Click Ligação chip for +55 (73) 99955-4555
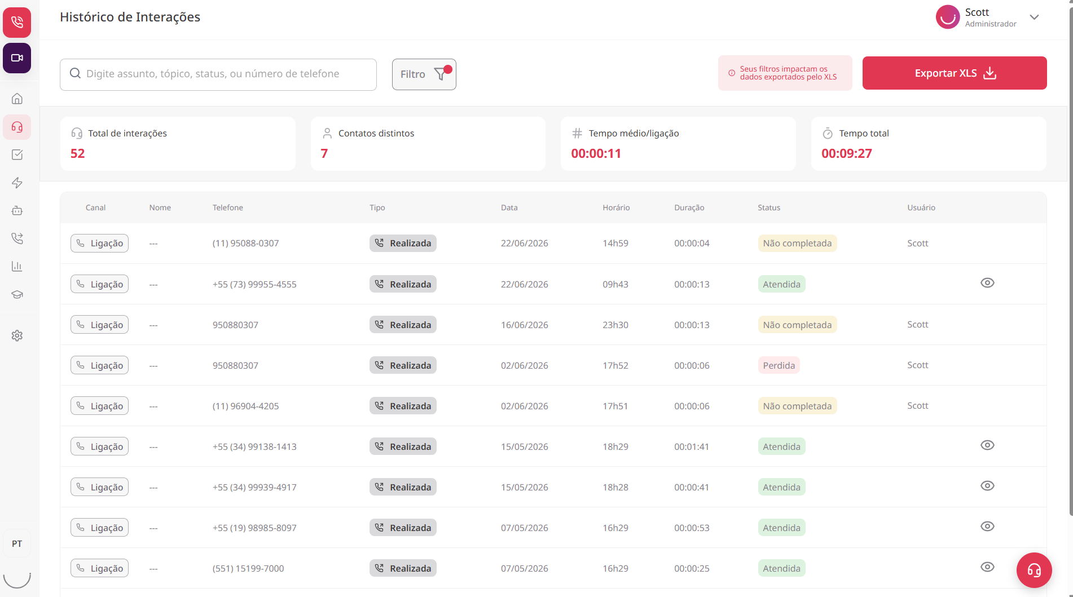Screen dimensions: 1073x597 click(x=99, y=284)
